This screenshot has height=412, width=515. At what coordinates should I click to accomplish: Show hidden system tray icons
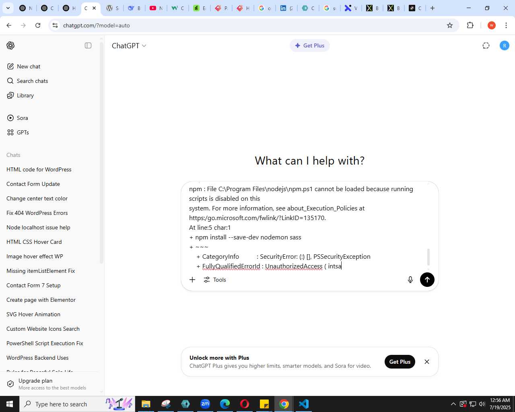(x=453, y=404)
